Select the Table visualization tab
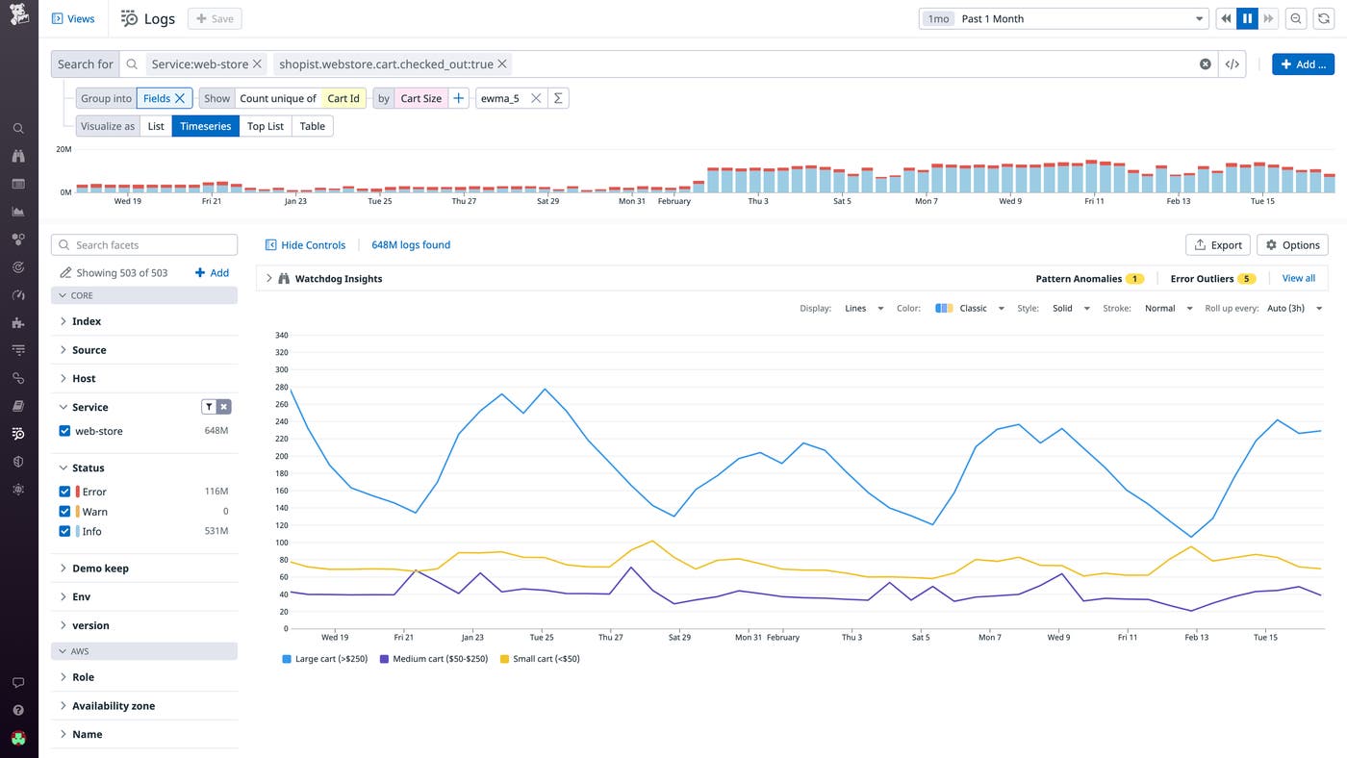1347x758 pixels. point(312,125)
